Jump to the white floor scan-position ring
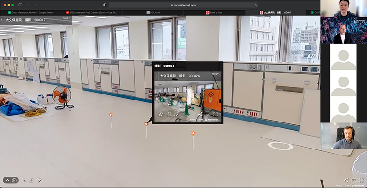This screenshot has width=367, height=188. point(280,146)
